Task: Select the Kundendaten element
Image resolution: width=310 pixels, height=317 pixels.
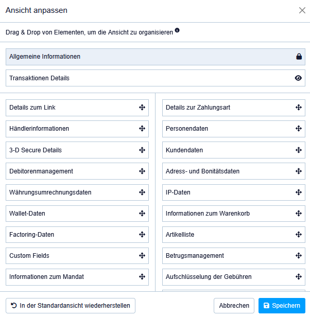Action: (x=234, y=150)
